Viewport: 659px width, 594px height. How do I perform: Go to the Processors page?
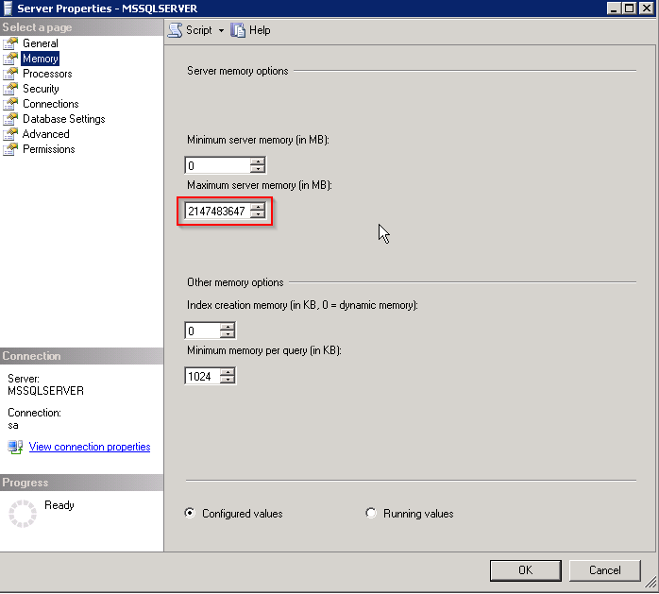click(47, 74)
